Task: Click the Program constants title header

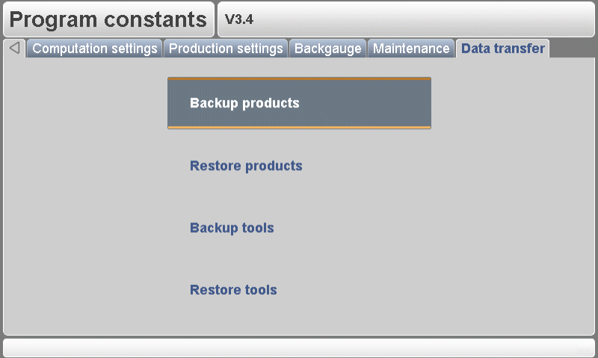Action: [x=108, y=19]
